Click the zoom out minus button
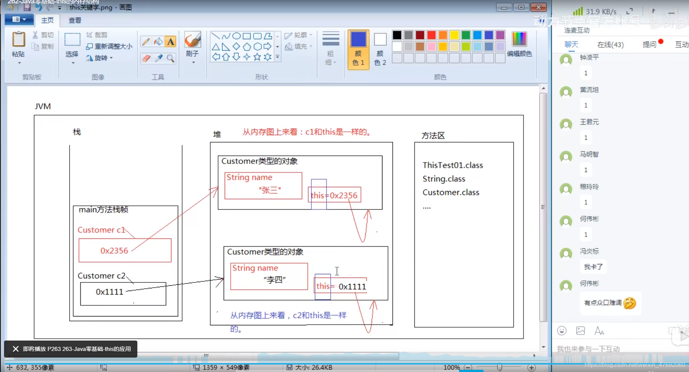 point(468,367)
